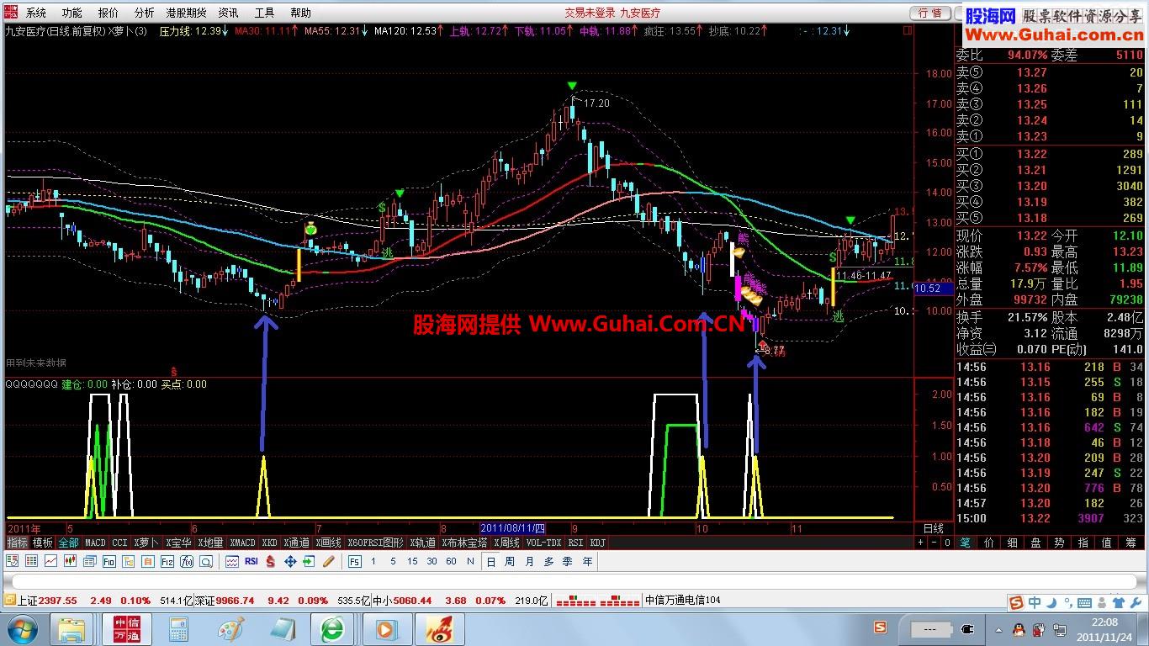Screen dimensions: 1149x646
Task: Switch to 30-minute period
Action: click(x=432, y=561)
